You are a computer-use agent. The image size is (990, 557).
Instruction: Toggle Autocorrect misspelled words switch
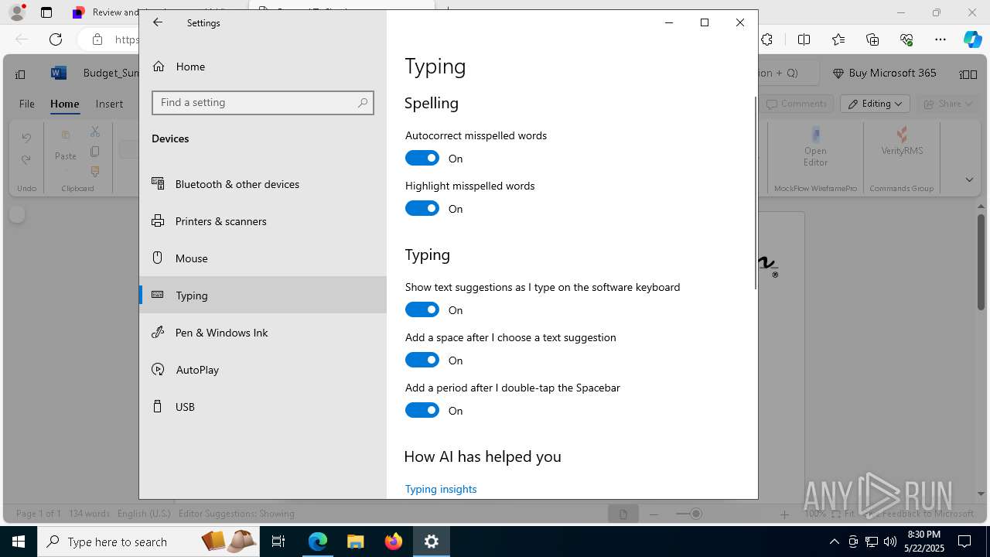tap(422, 158)
